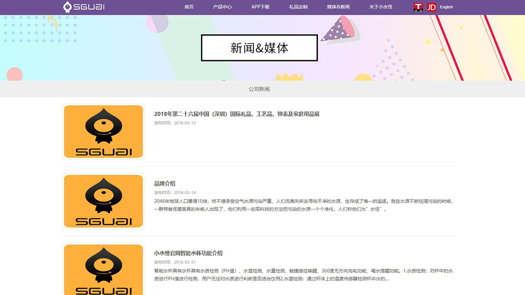Open the 2018深圳国际礼品展 news headline
Screen dimensions: 525x295
[x=237, y=114]
